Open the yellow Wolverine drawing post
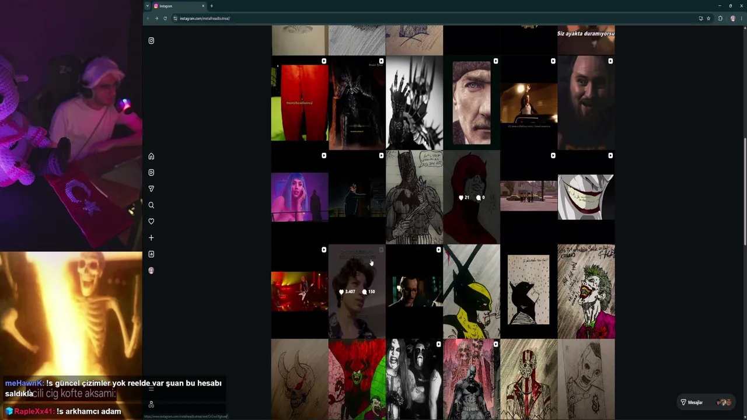This screenshot has height=420, width=747. [472, 292]
